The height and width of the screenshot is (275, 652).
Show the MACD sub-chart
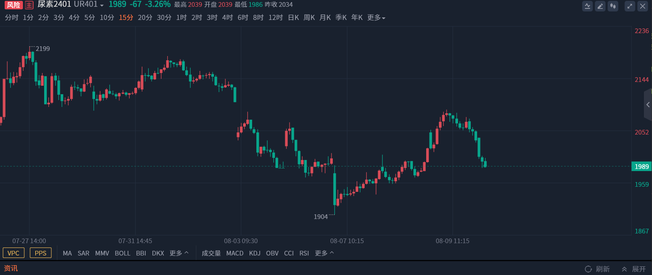(235, 253)
